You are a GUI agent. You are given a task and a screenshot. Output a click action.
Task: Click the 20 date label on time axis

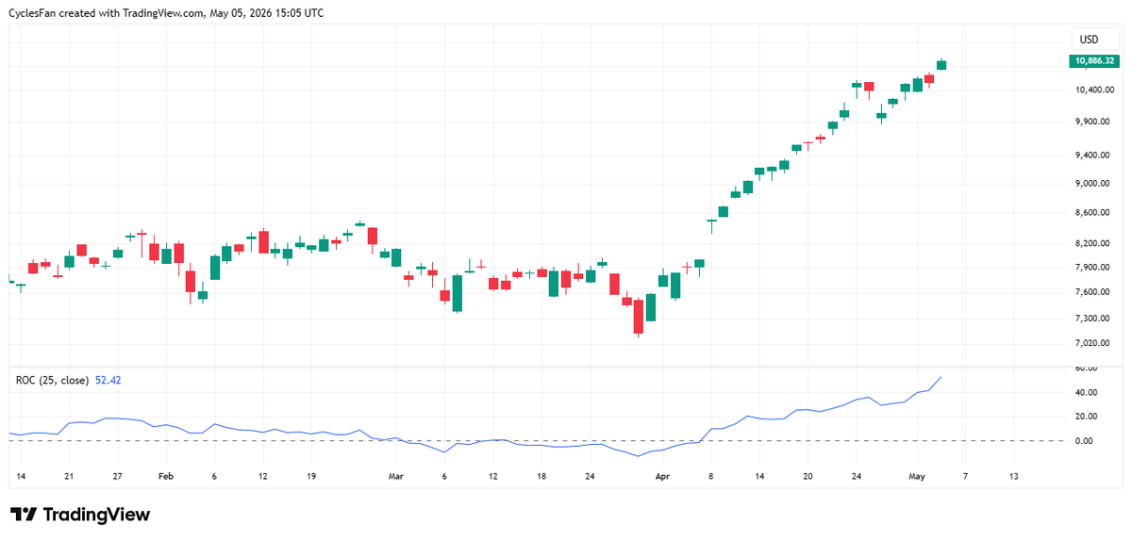807,477
